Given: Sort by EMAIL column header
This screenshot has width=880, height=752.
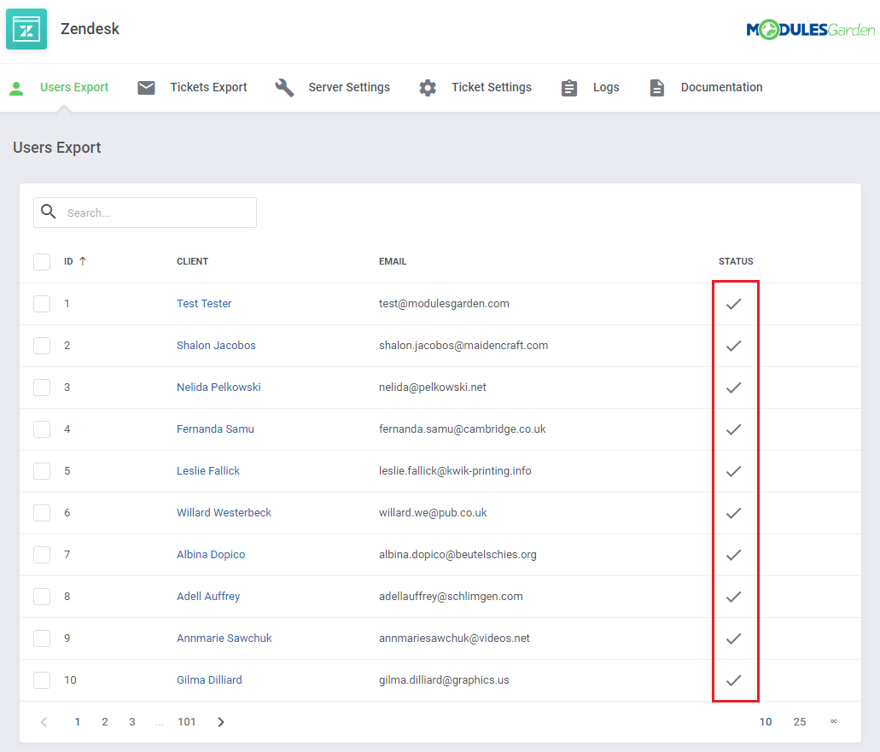Looking at the screenshot, I should click(x=393, y=261).
